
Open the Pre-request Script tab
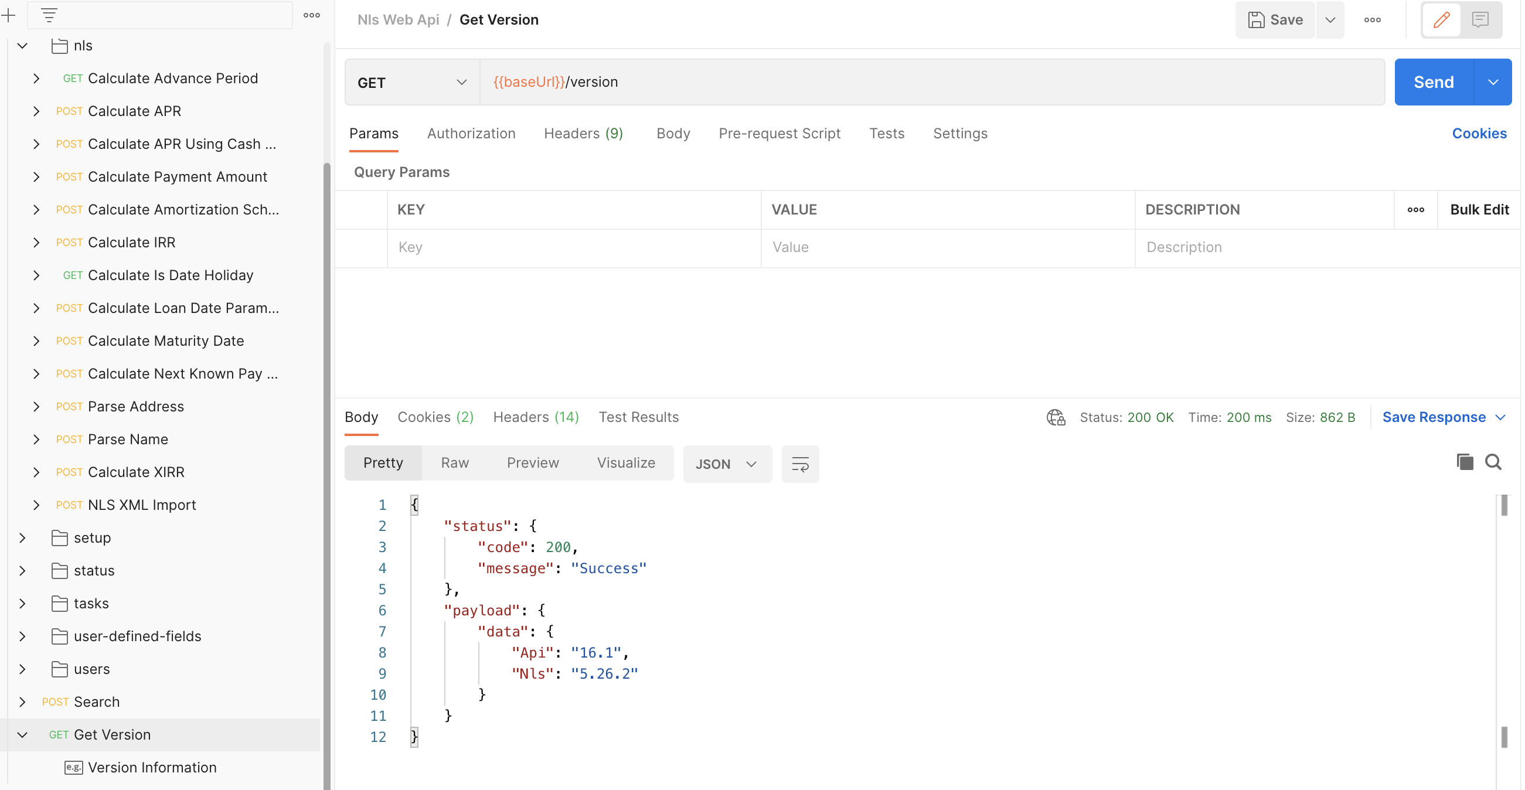[x=779, y=134]
